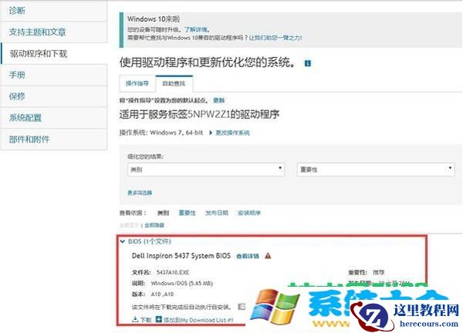Click the warning triangle icon beside 查看详情
463x333 pixels.
(268, 256)
